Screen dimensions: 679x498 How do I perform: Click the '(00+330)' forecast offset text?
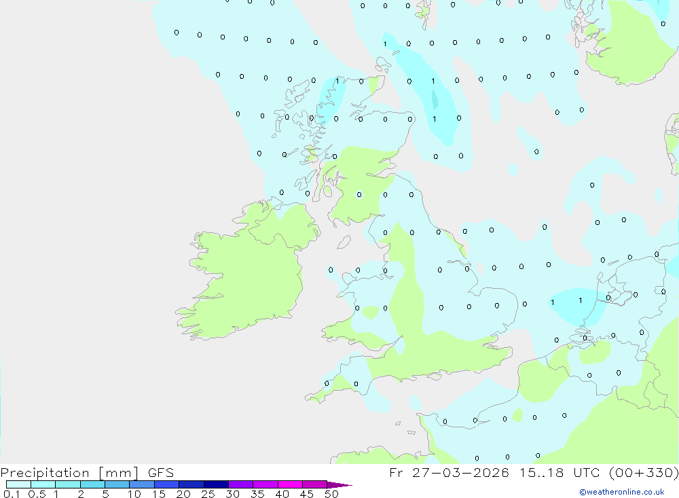tap(644, 472)
